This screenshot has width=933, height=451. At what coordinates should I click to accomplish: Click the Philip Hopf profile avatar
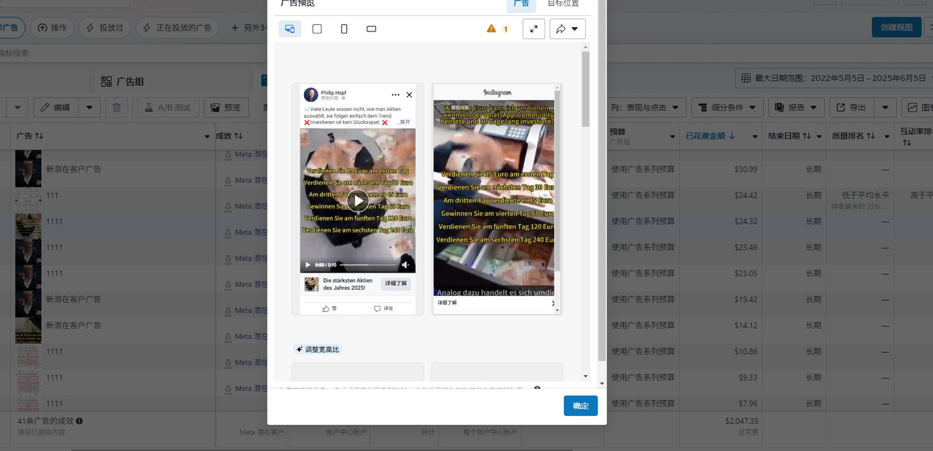click(311, 95)
